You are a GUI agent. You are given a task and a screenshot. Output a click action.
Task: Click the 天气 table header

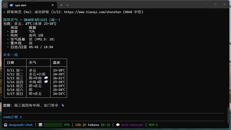click(32, 63)
